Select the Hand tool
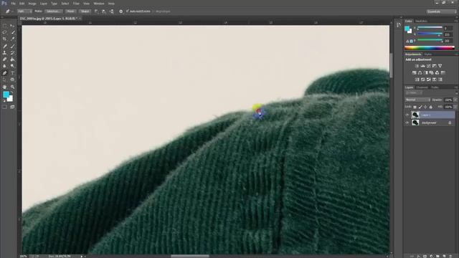Image resolution: width=459 pixels, height=258 pixels. [x=5, y=87]
